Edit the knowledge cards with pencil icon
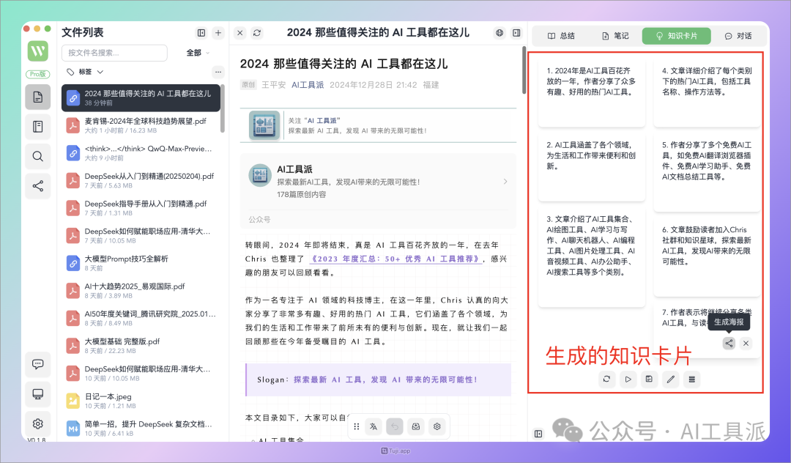Image resolution: width=791 pixels, height=463 pixels. 670,379
